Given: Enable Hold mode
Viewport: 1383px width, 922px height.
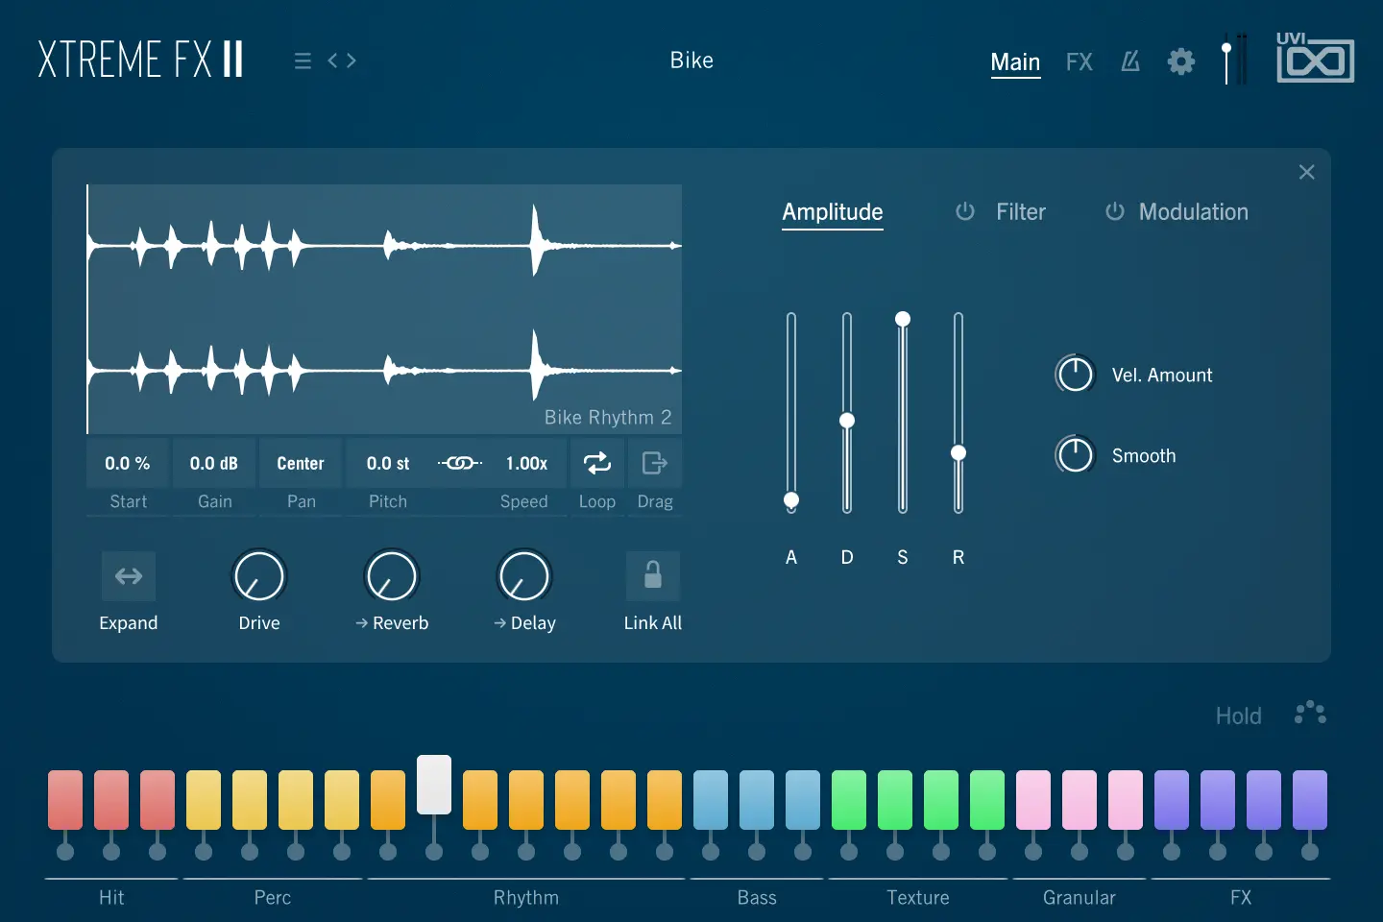Looking at the screenshot, I should point(1238,716).
